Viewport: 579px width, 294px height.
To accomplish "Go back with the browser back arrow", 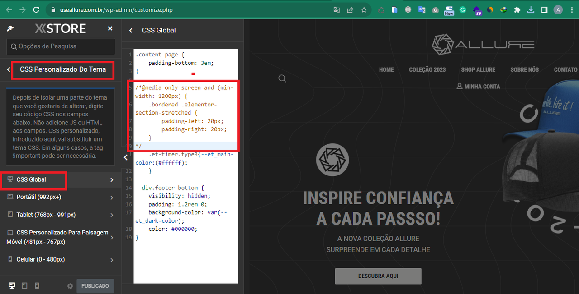I will [x=9, y=9].
